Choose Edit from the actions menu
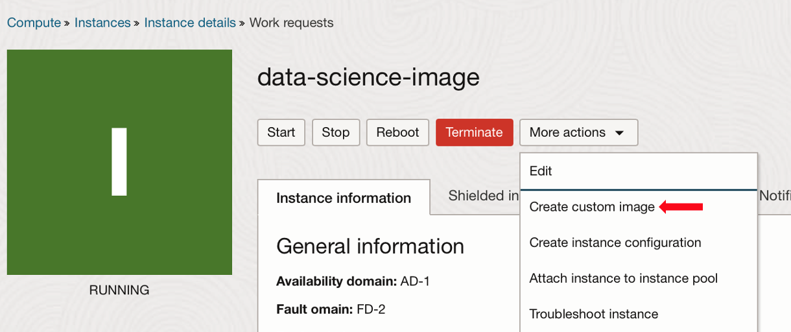791x332 pixels. (541, 171)
